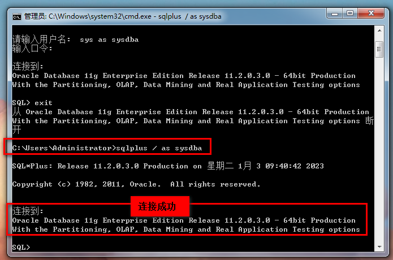
Task: Click the text 'sys as sysdba'
Action: [109, 40]
